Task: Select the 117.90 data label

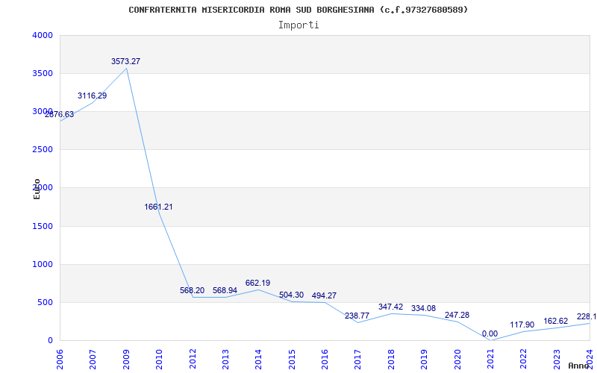Action: (522, 325)
